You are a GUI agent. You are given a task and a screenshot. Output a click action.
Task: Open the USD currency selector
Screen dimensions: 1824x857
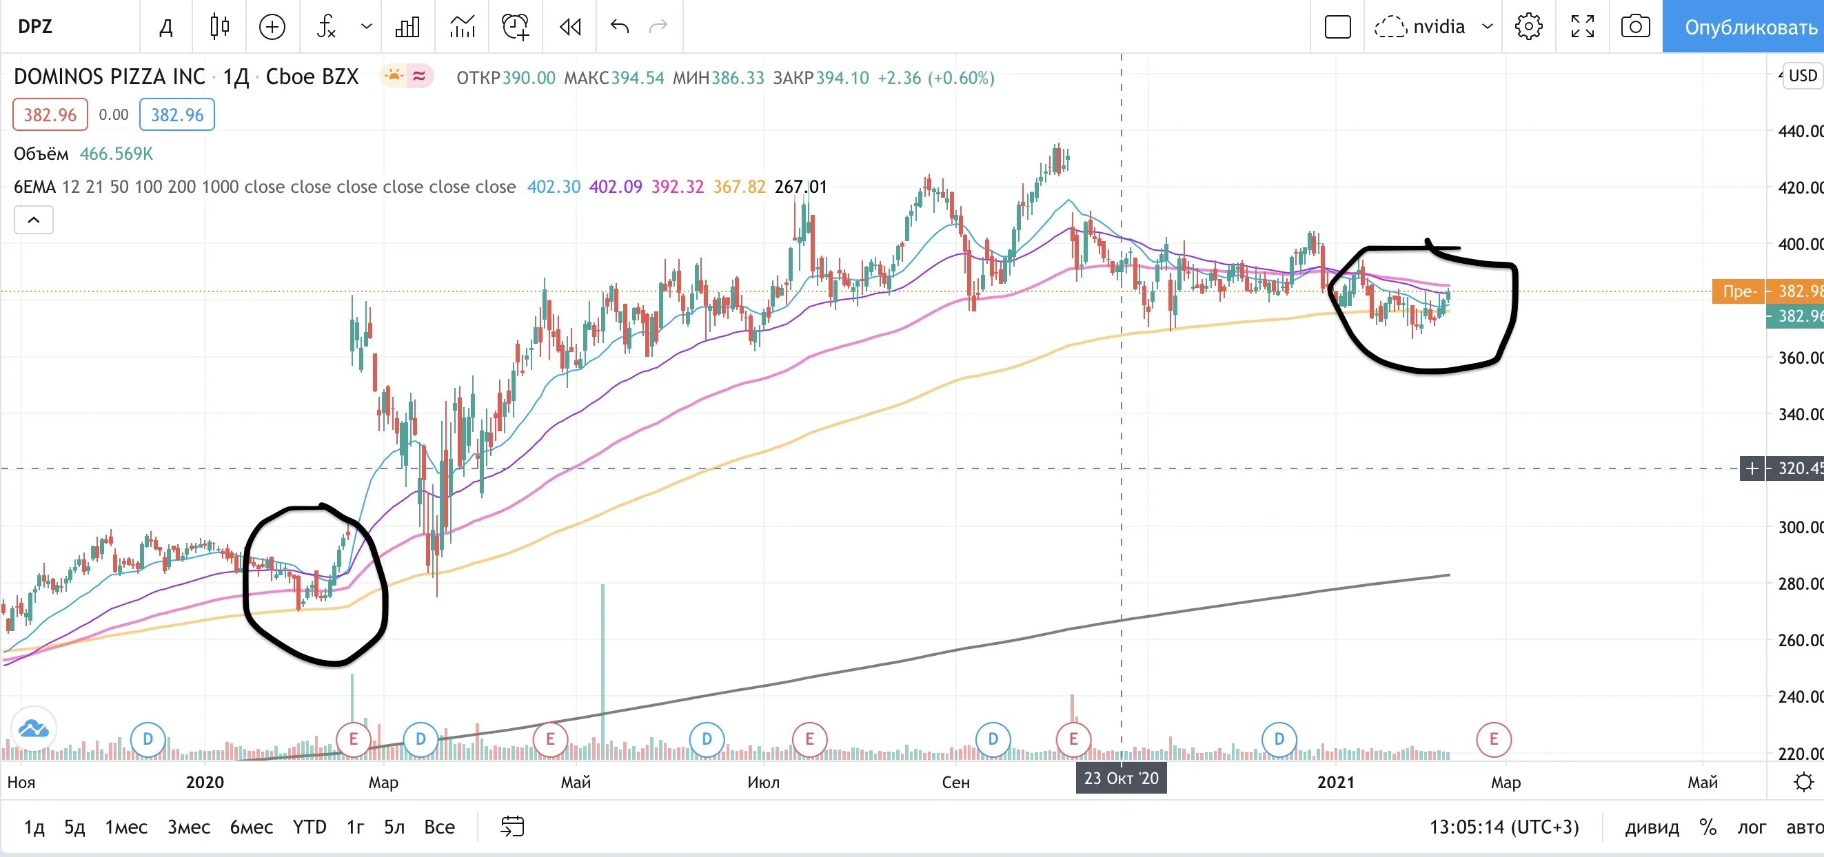1803,76
